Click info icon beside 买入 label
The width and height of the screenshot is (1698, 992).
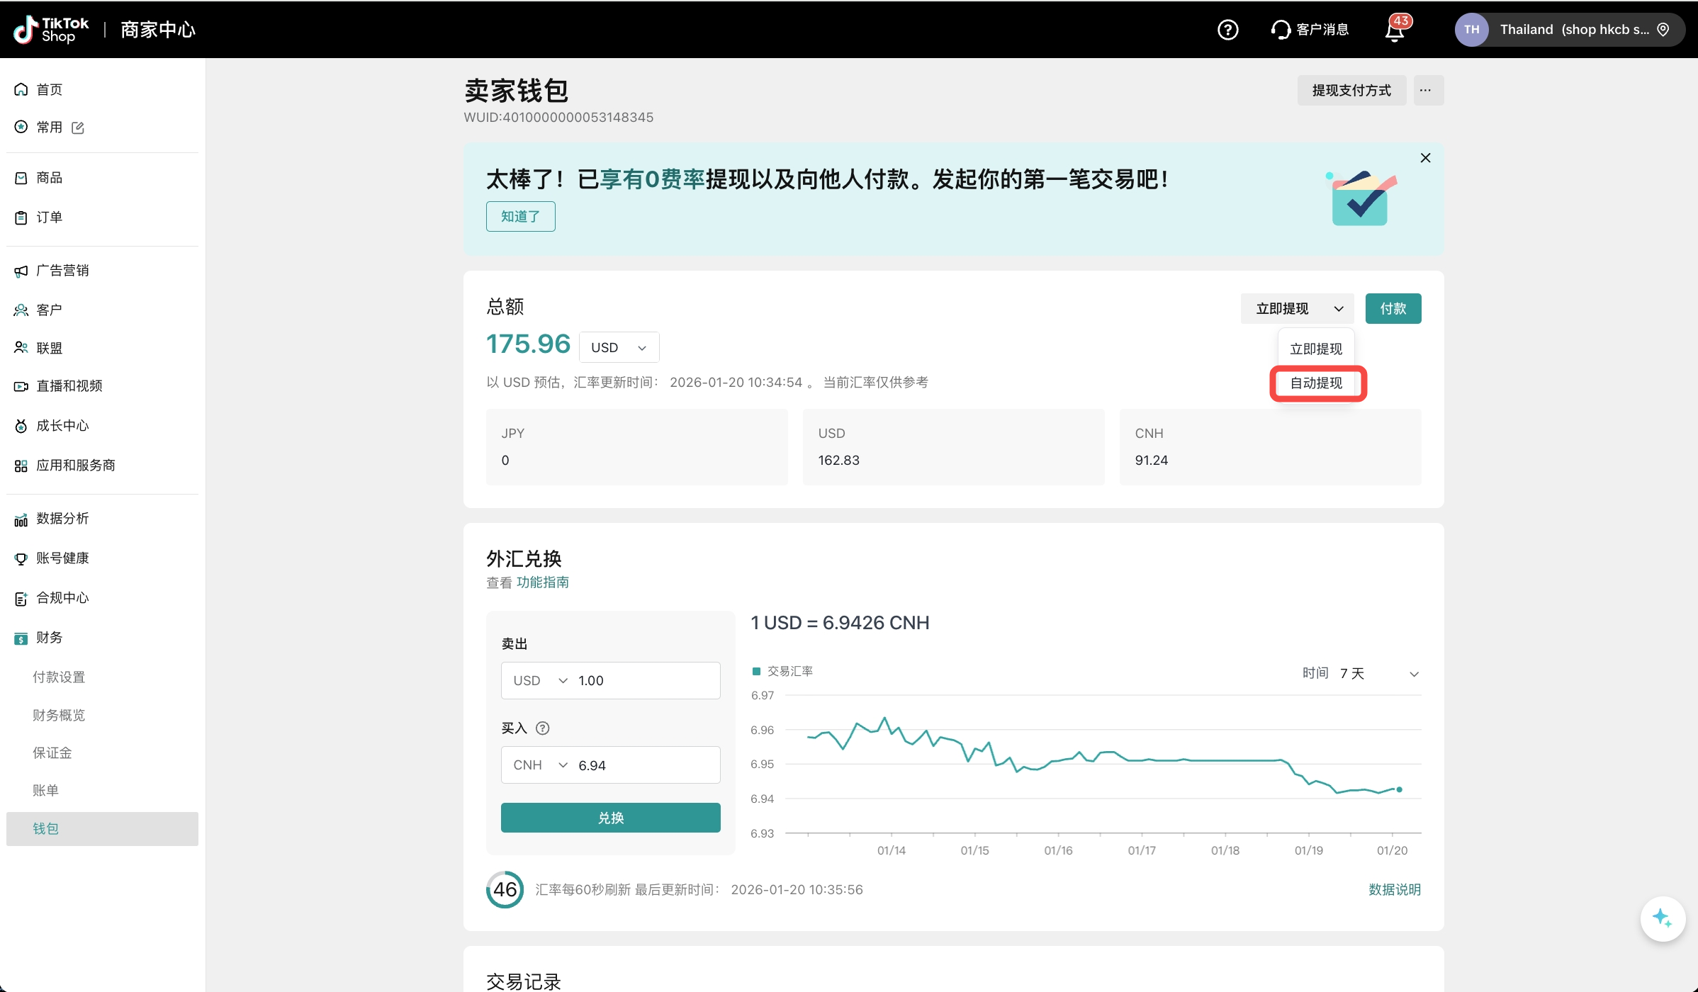pyautogui.click(x=543, y=728)
